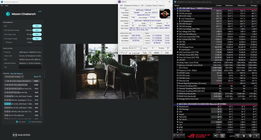
Task: Click icon beside DRAM Read Bandwidth row
Action: click(177, 94)
